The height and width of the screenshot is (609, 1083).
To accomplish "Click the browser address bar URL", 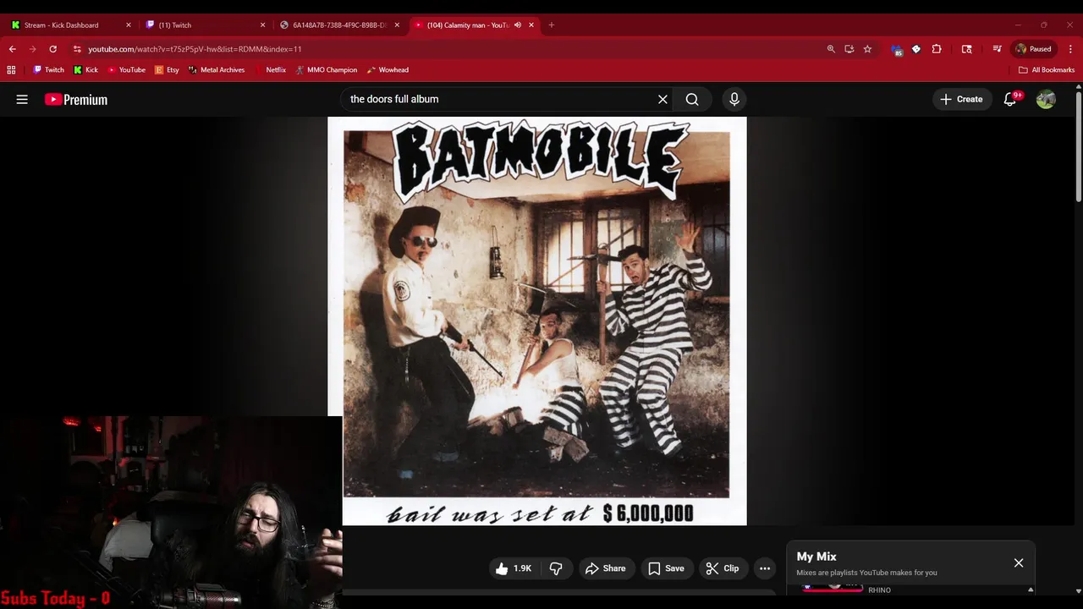I will point(195,49).
